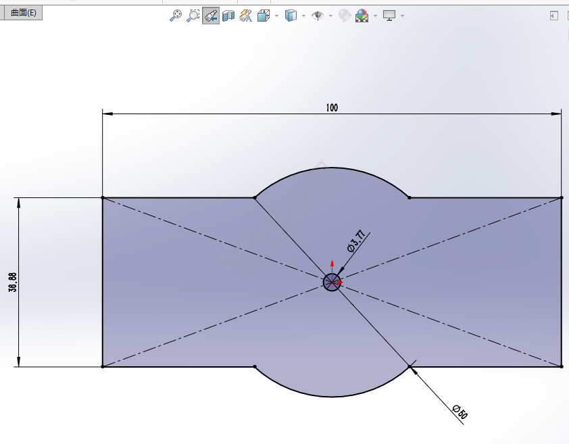Select the Section View tool
569x444 pixels.
pyautogui.click(x=227, y=16)
